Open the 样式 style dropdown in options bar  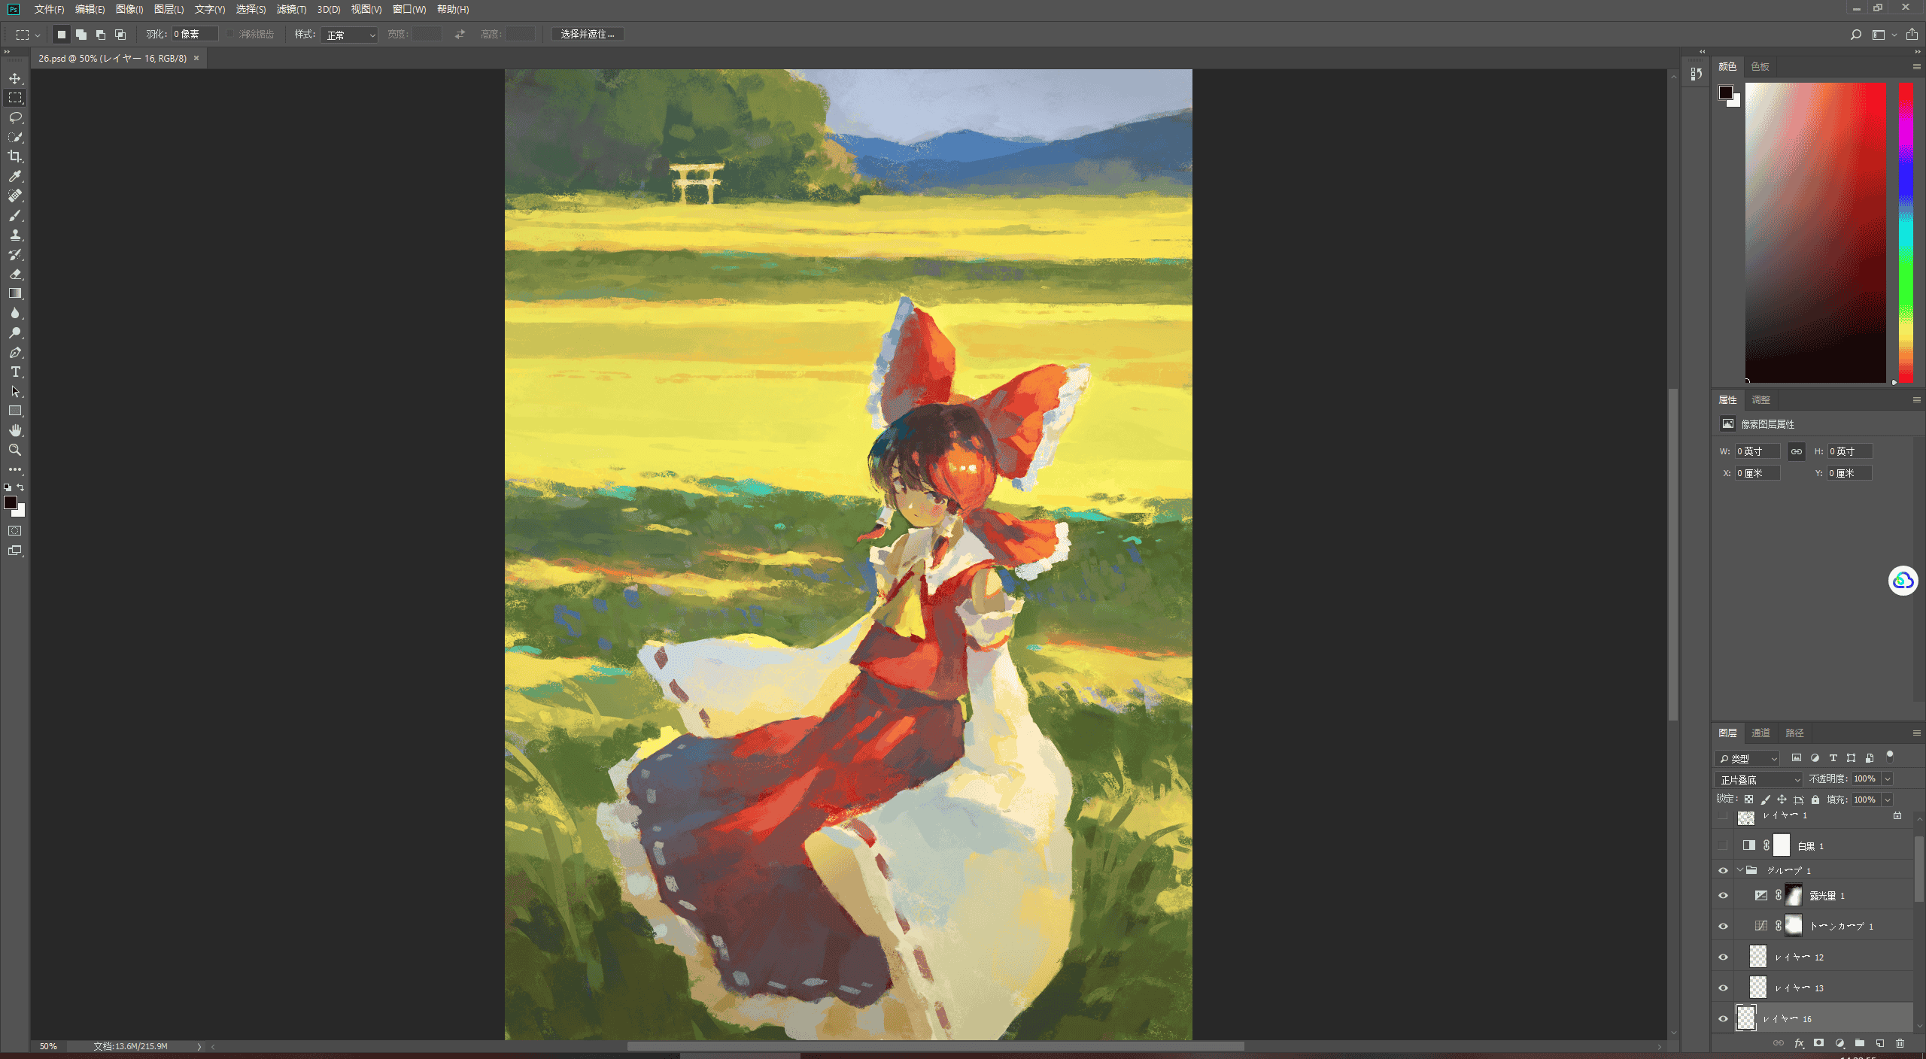(x=349, y=35)
